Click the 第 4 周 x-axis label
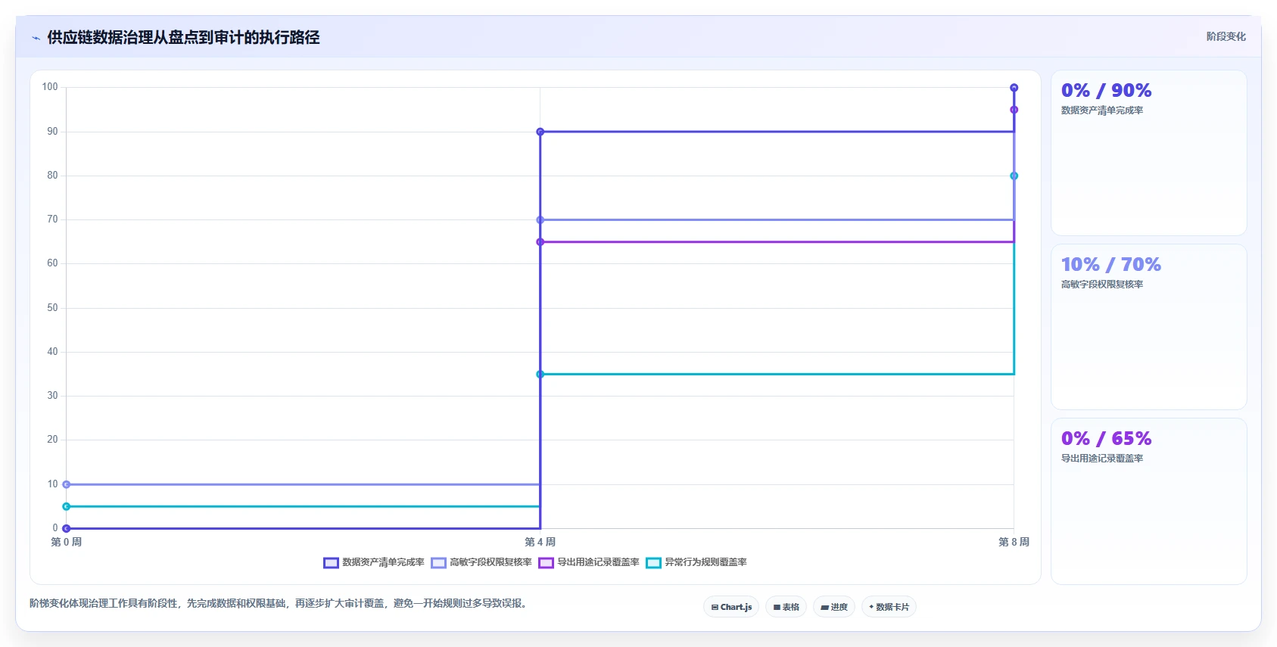 [x=540, y=542]
